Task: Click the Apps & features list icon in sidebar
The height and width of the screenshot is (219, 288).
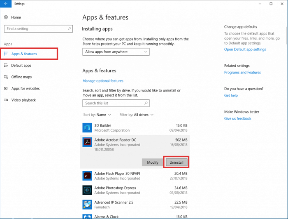Action: pos(6,54)
